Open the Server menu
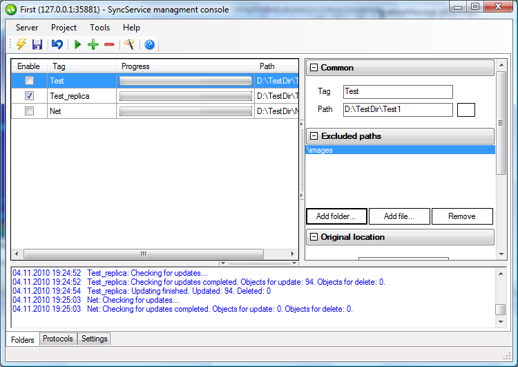This screenshot has height=367, width=518. point(27,28)
